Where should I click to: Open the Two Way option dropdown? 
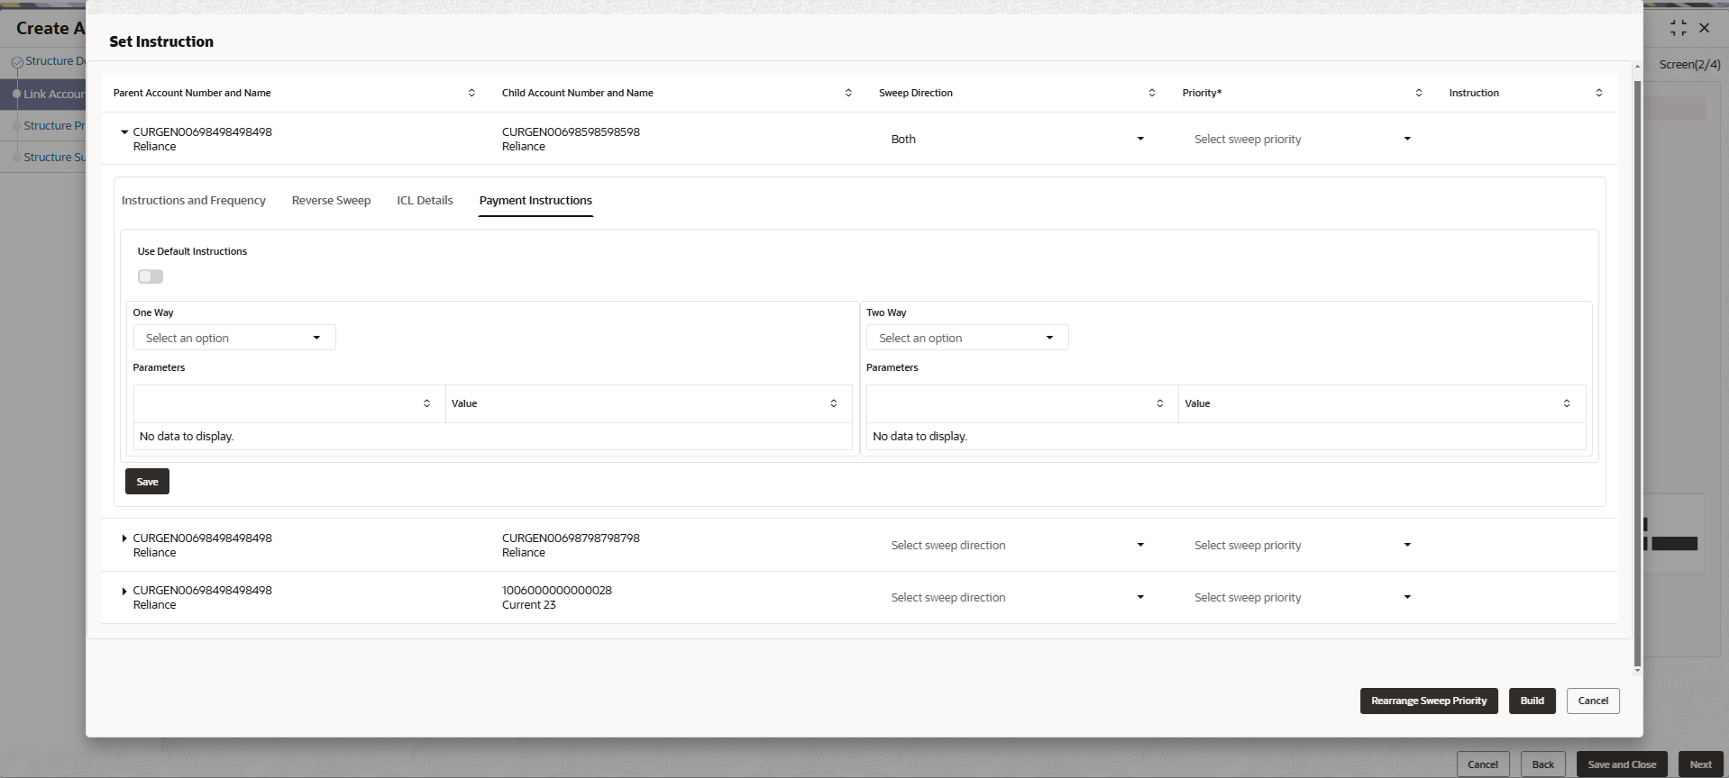tap(967, 338)
